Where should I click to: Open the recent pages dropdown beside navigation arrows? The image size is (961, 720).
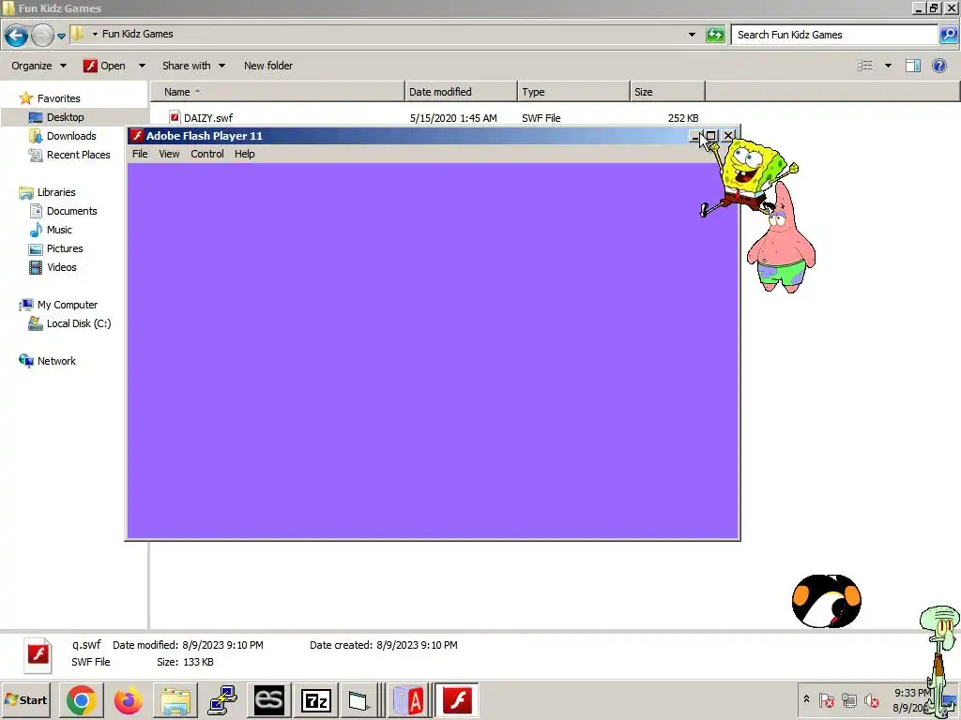coord(61,36)
